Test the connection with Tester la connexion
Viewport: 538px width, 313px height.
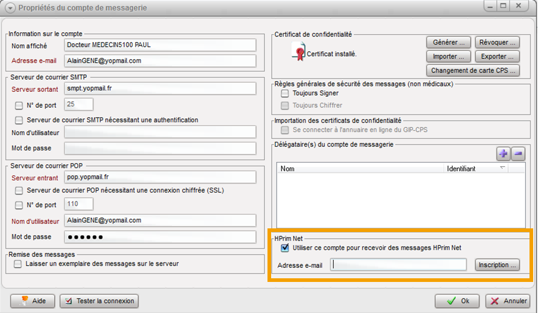click(99, 301)
